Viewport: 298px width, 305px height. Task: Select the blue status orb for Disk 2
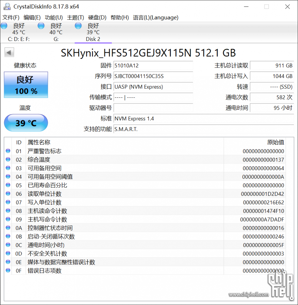(78, 26)
